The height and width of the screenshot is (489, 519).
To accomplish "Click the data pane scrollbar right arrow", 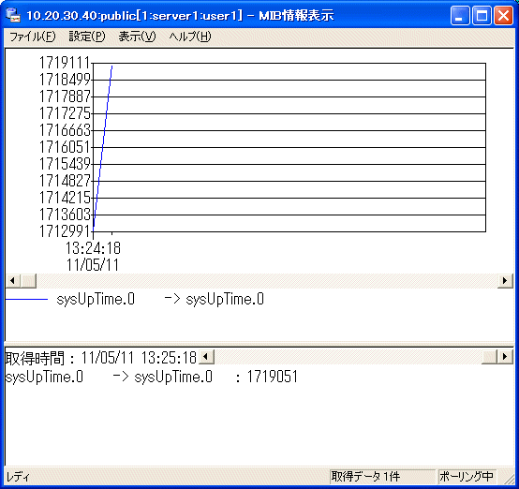I will click(505, 357).
